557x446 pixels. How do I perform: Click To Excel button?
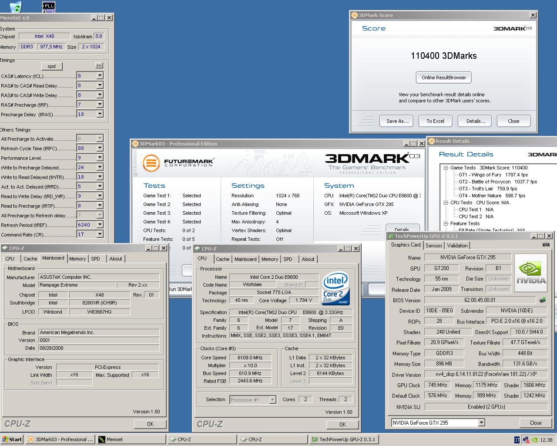point(435,121)
